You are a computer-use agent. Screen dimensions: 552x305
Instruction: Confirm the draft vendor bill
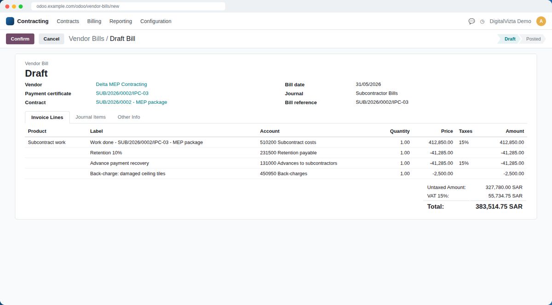click(20, 39)
